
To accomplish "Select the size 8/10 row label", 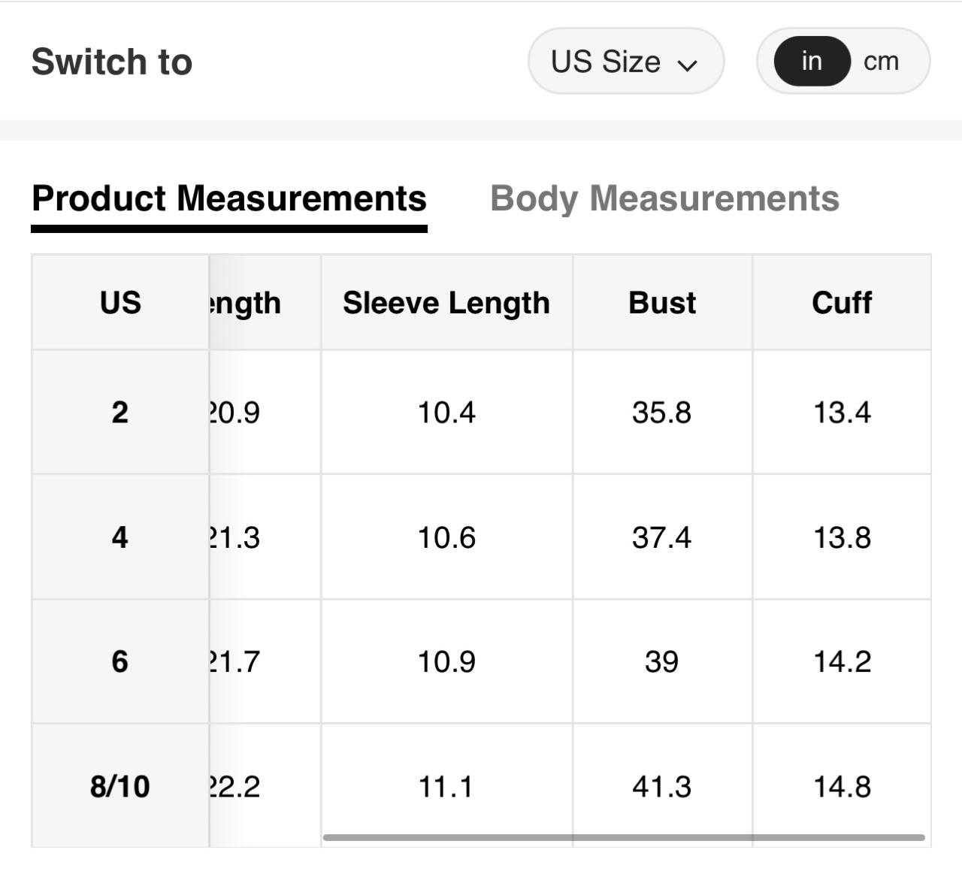I will tap(120, 786).
